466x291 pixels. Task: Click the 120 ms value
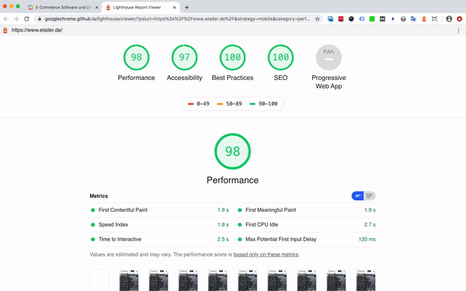[367, 239]
